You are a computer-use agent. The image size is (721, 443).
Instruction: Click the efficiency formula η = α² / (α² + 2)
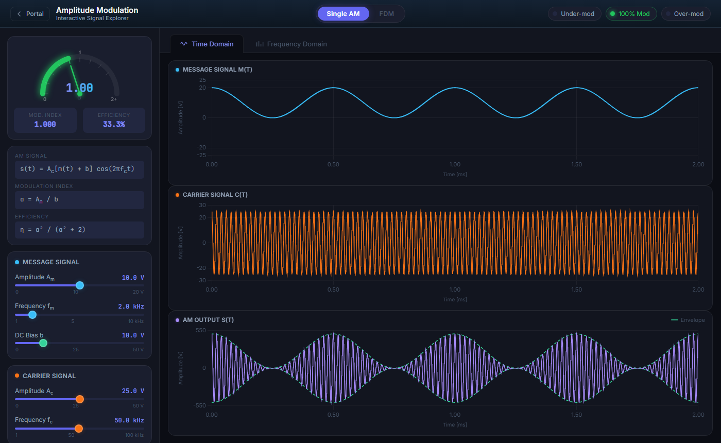pyautogui.click(x=79, y=230)
